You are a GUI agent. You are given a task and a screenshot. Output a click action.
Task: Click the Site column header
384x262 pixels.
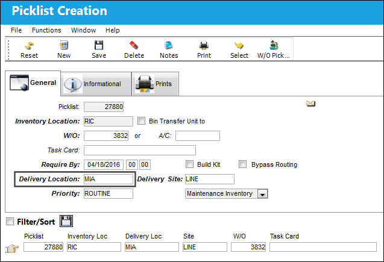(189, 236)
